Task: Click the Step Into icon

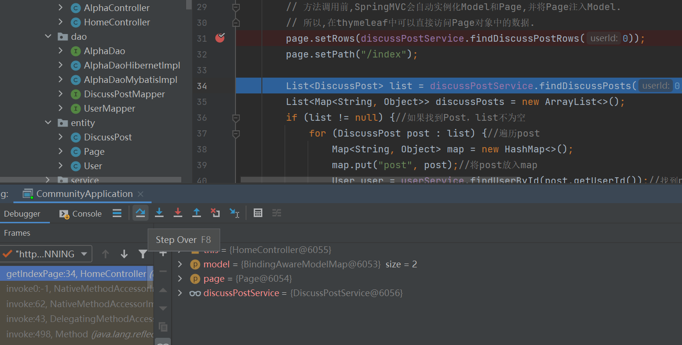Action: coord(159,213)
